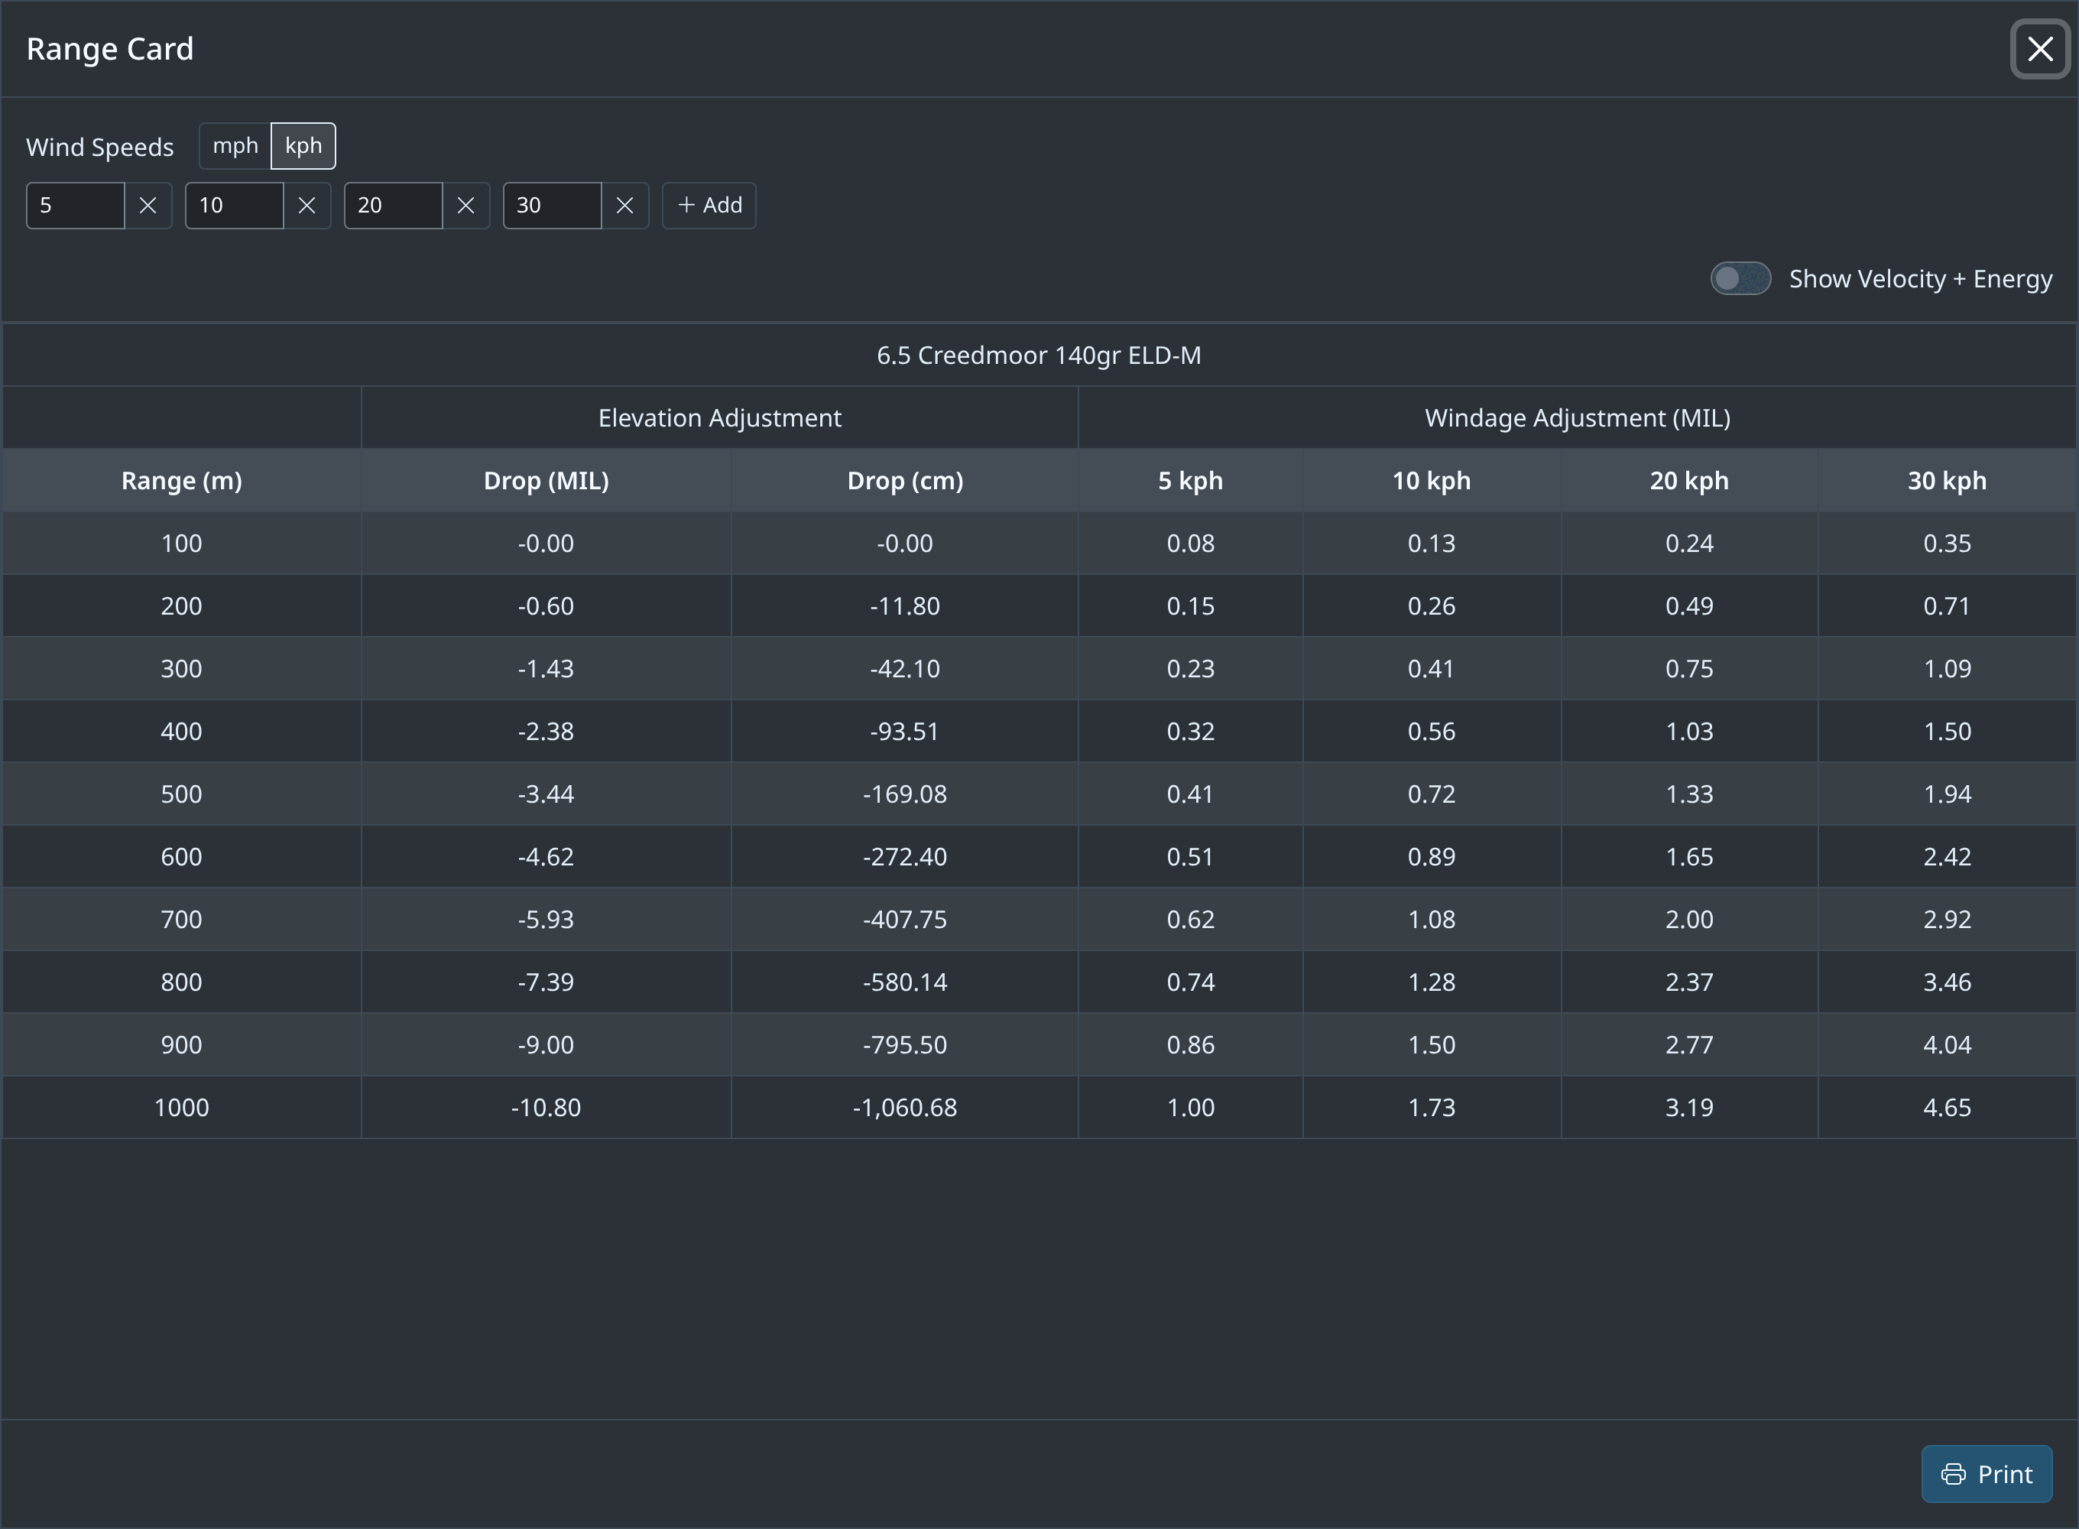Click the -0.60 drop MIL value
Viewport: 2079px width, 1529px height.
[546, 606]
